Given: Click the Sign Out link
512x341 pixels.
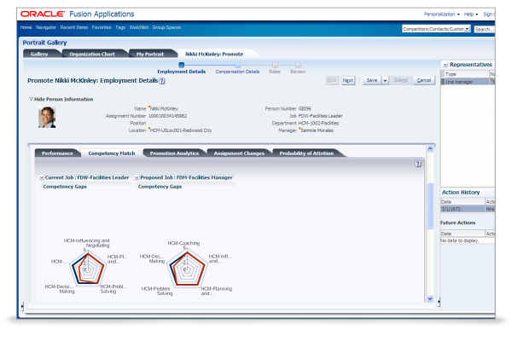Looking at the screenshot, I should (489, 14).
